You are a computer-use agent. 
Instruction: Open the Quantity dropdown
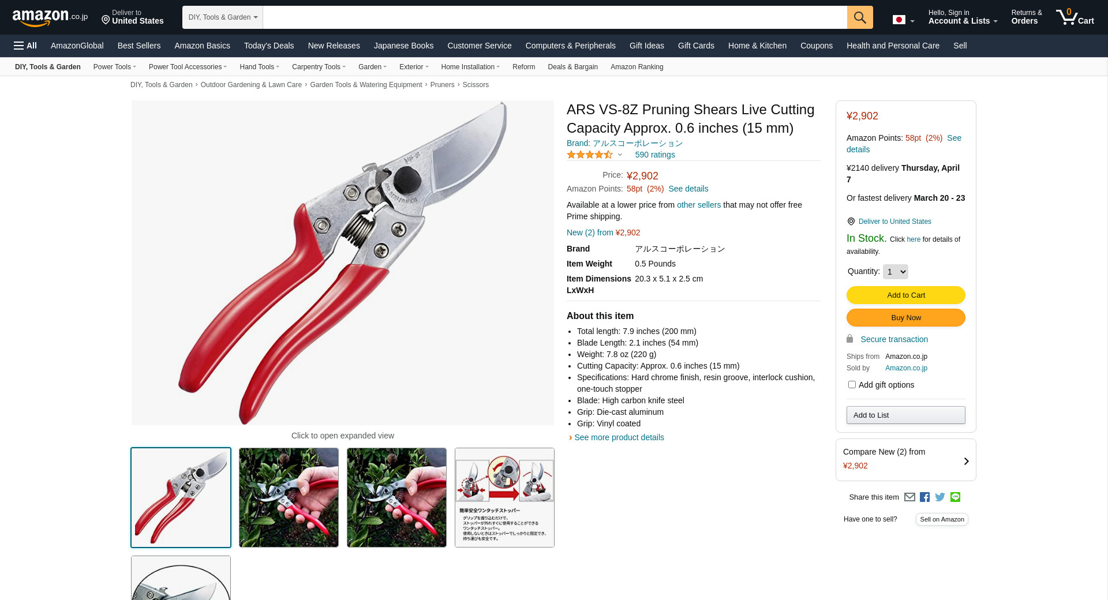(x=896, y=272)
